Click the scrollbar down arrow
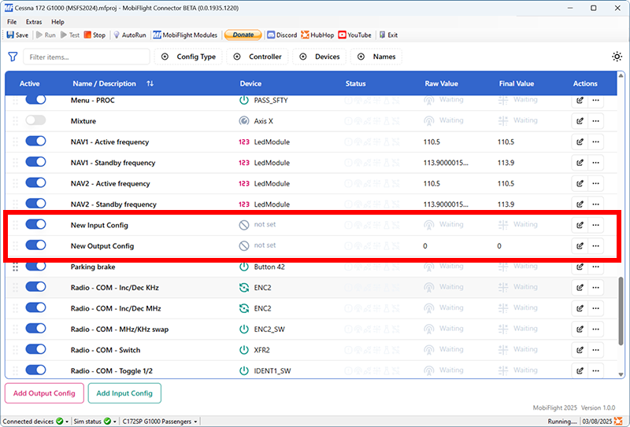Viewport: 630px width, 427px height. 621,374
